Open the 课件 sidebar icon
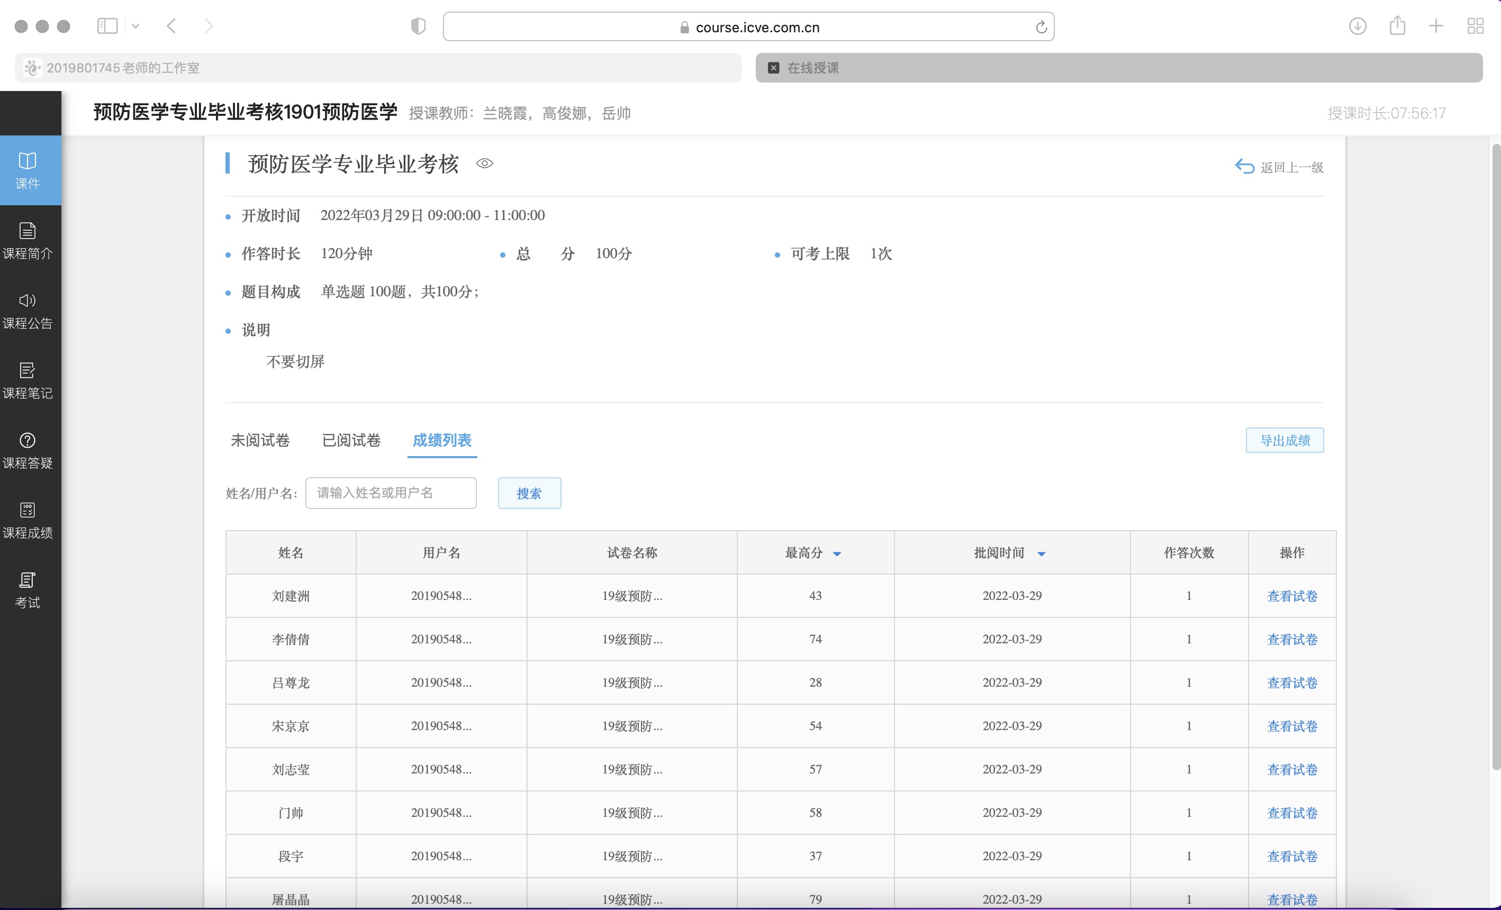 (x=28, y=161)
